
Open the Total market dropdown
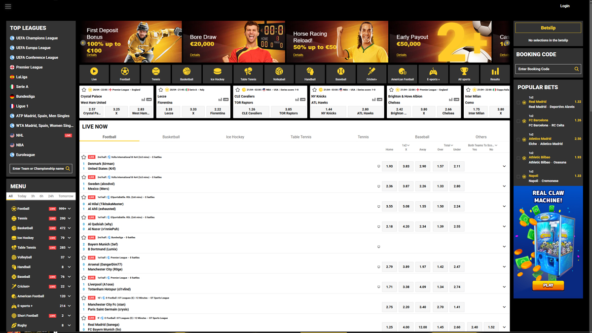(x=448, y=146)
